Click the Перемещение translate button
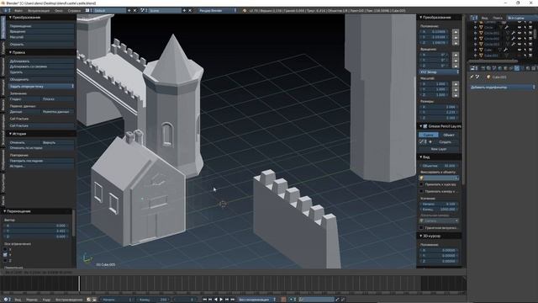 click(x=41, y=26)
